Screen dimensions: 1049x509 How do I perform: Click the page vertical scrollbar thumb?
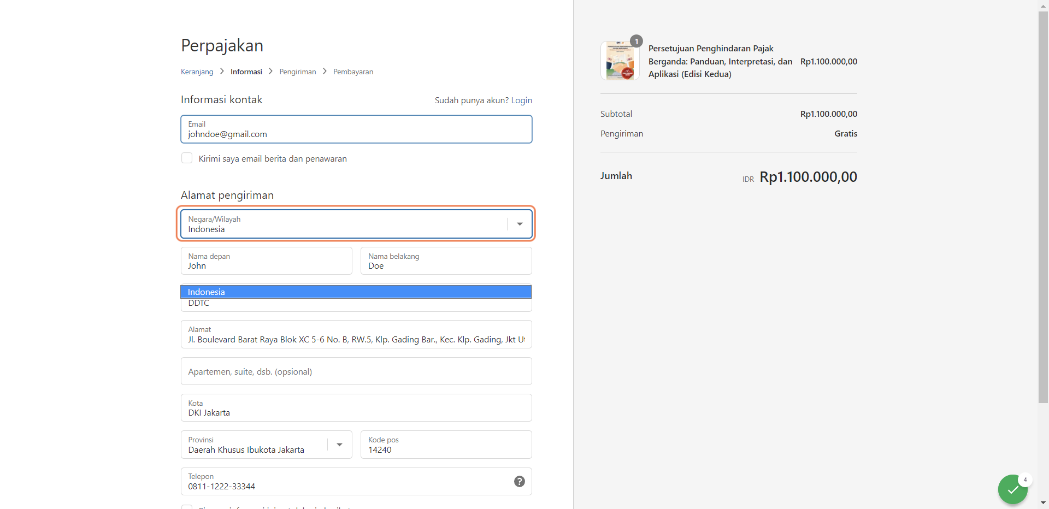(x=1043, y=208)
